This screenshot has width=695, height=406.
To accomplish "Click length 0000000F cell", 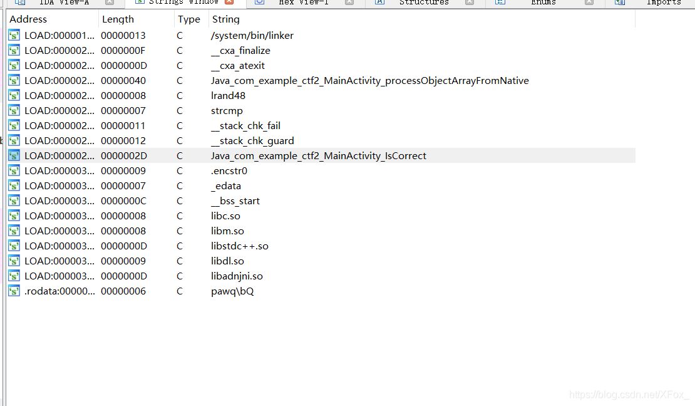I will pos(123,51).
